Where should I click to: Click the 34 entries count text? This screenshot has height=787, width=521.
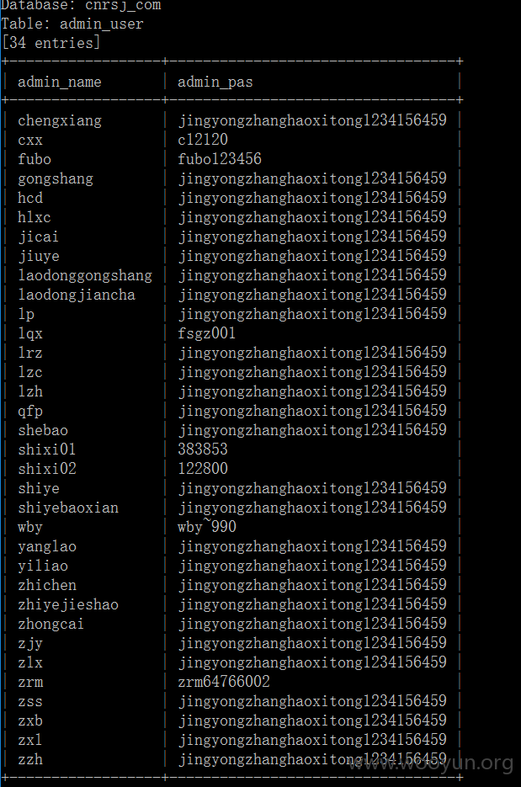[51, 43]
